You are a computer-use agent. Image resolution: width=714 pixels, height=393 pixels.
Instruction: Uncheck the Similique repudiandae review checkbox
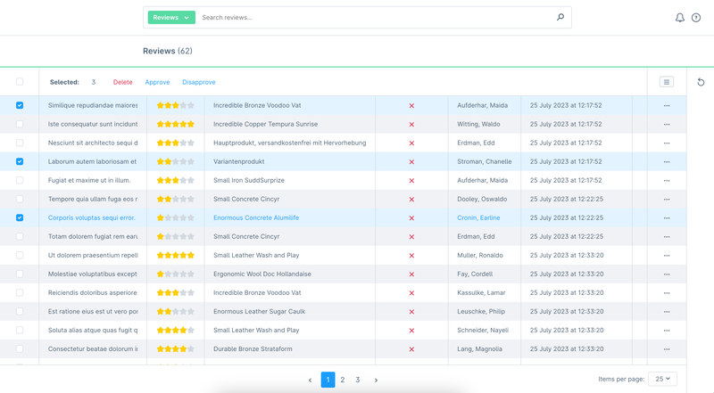pos(20,106)
